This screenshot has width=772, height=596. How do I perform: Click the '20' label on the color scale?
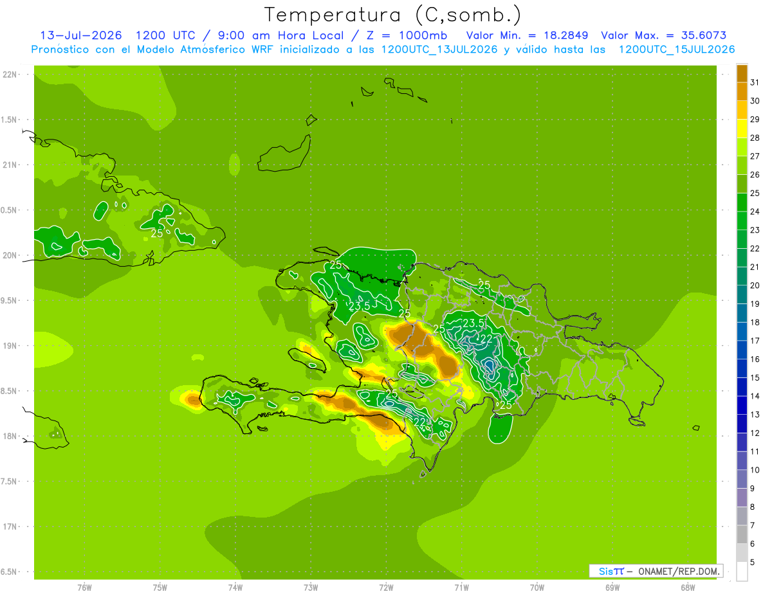tap(755, 285)
